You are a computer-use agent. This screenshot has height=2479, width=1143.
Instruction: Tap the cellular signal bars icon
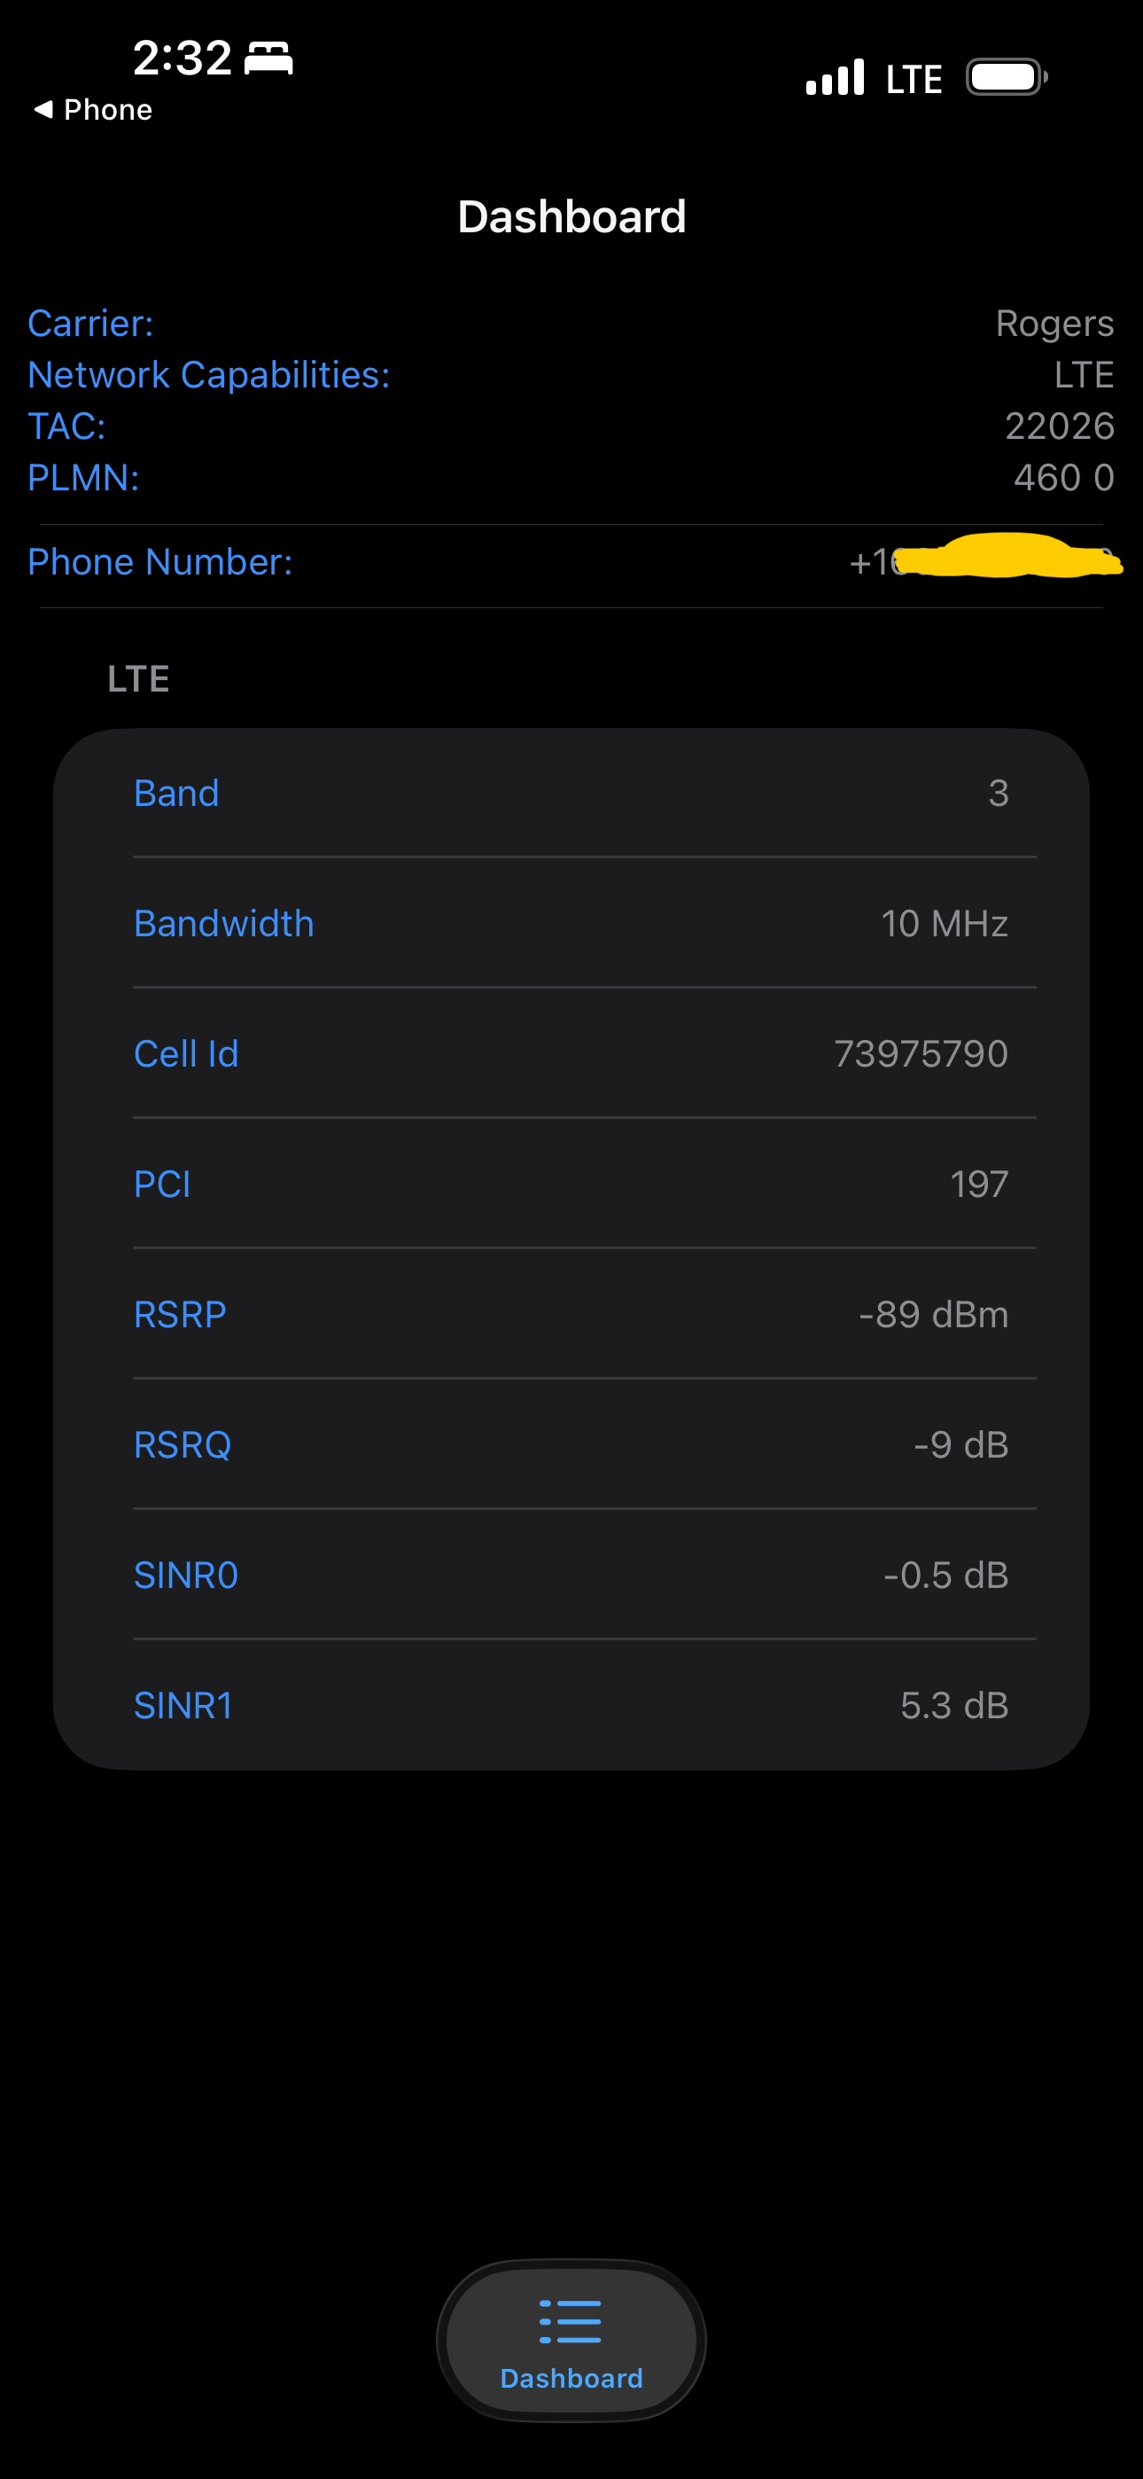click(834, 78)
